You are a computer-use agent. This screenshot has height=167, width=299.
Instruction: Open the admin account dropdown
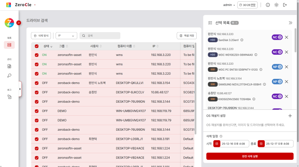point(229,5)
